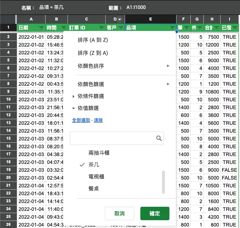The height and width of the screenshot is (228, 240).
Task: Click quantity cell '9' in row 9
Action: 197,92
